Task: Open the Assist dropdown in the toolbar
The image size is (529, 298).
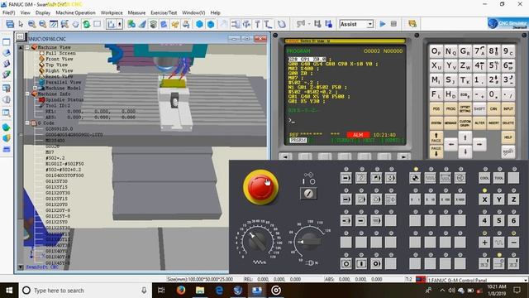Action: pyautogui.click(x=370, y=24)
